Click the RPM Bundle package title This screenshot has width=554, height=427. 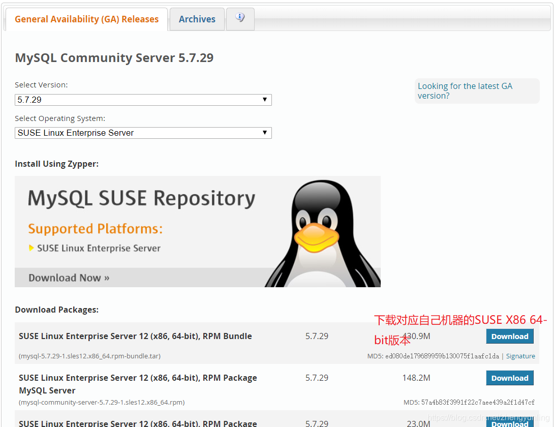[135, 336]
